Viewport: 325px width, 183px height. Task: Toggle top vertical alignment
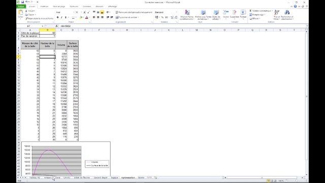94,12
